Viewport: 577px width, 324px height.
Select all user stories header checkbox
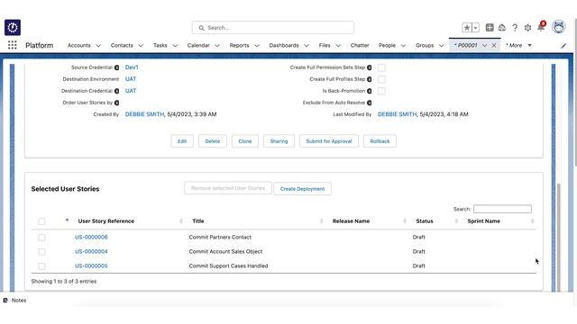click(x=41, y=221)
